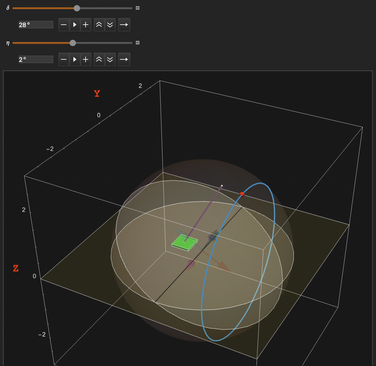Image resolution: width=376 pixels, height=366 pixels.
Task: Click the green square plate in the plot
Action: 184,243
